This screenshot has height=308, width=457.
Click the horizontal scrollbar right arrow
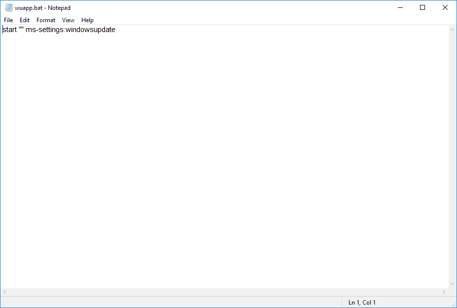pos(444,292)
